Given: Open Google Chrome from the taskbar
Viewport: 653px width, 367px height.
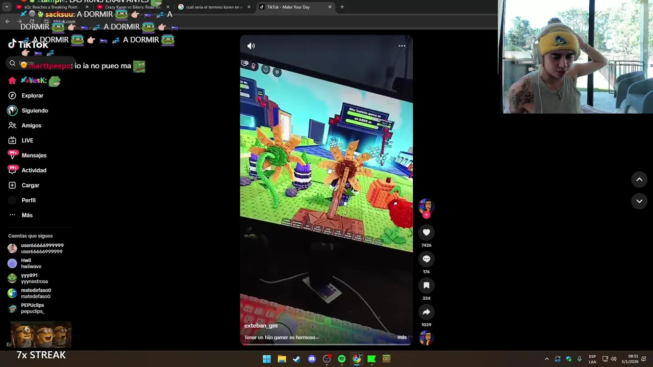Looking at the screenshot, I should click(357, 359).
